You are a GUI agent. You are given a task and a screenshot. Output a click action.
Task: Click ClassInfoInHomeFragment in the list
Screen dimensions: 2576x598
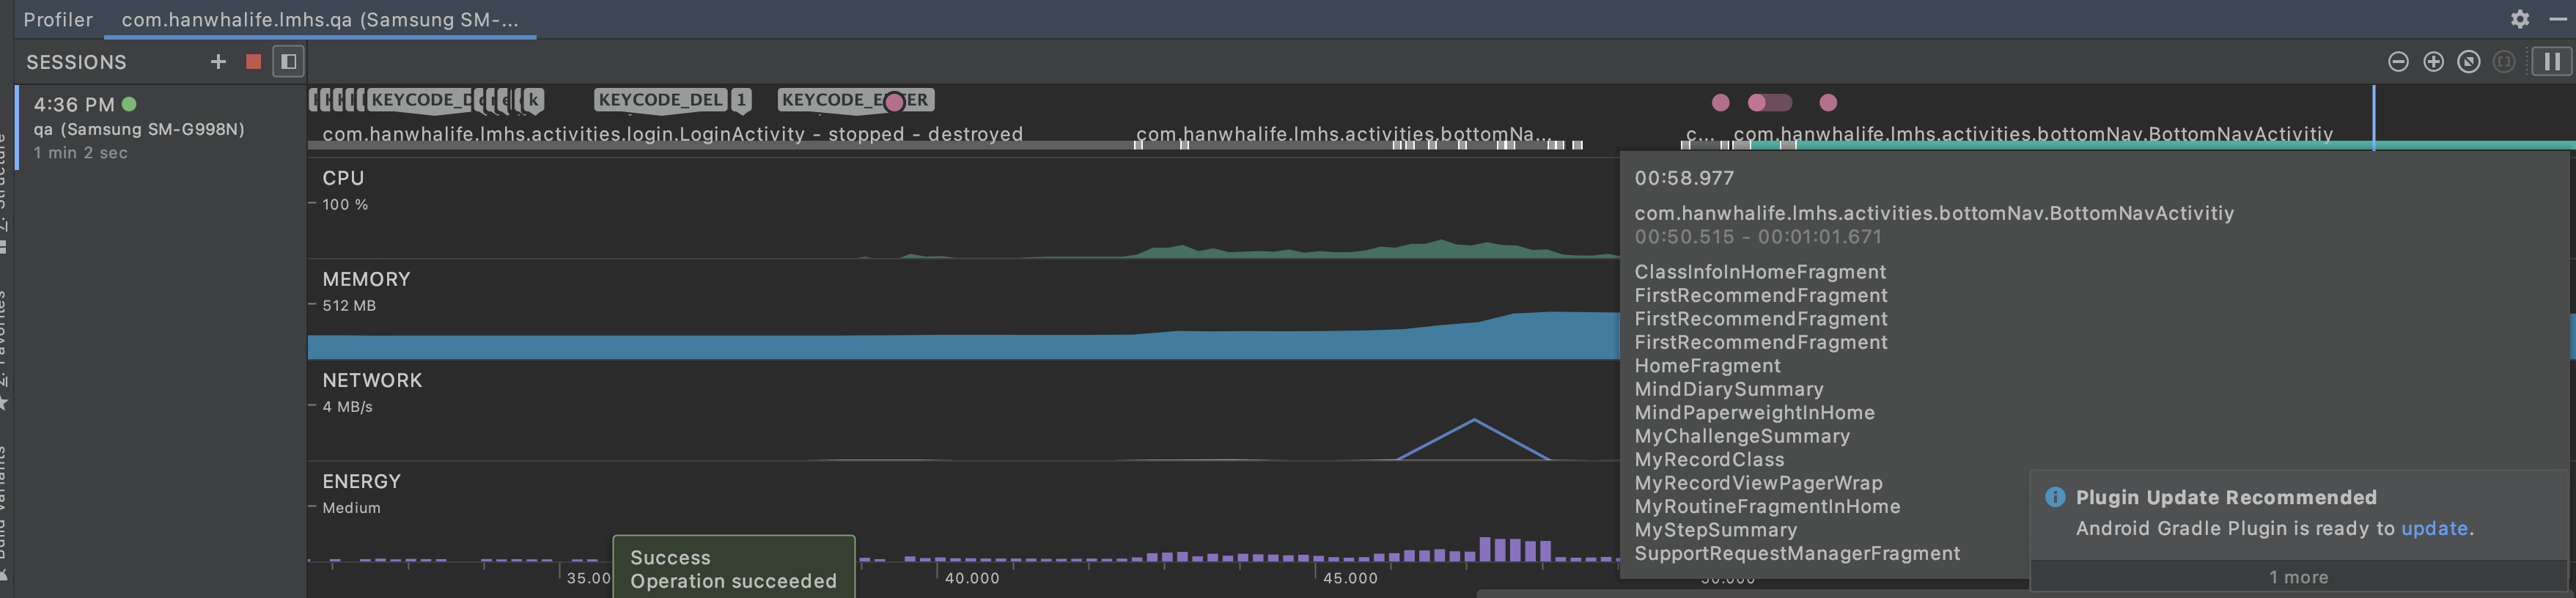click(x=1760, y=272)
